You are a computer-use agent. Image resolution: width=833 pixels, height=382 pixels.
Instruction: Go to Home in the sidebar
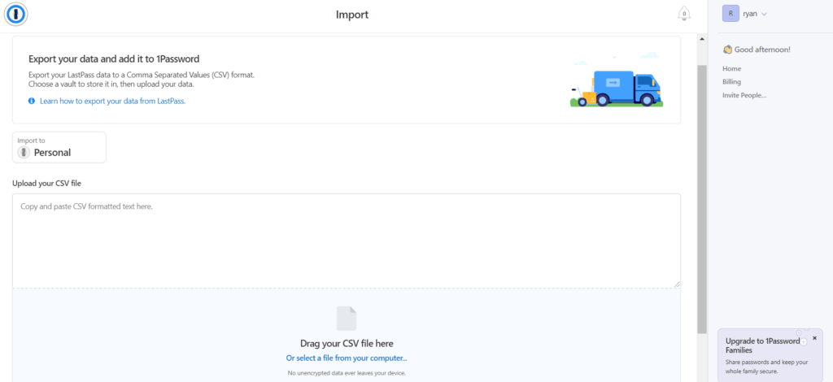(731, 69)
